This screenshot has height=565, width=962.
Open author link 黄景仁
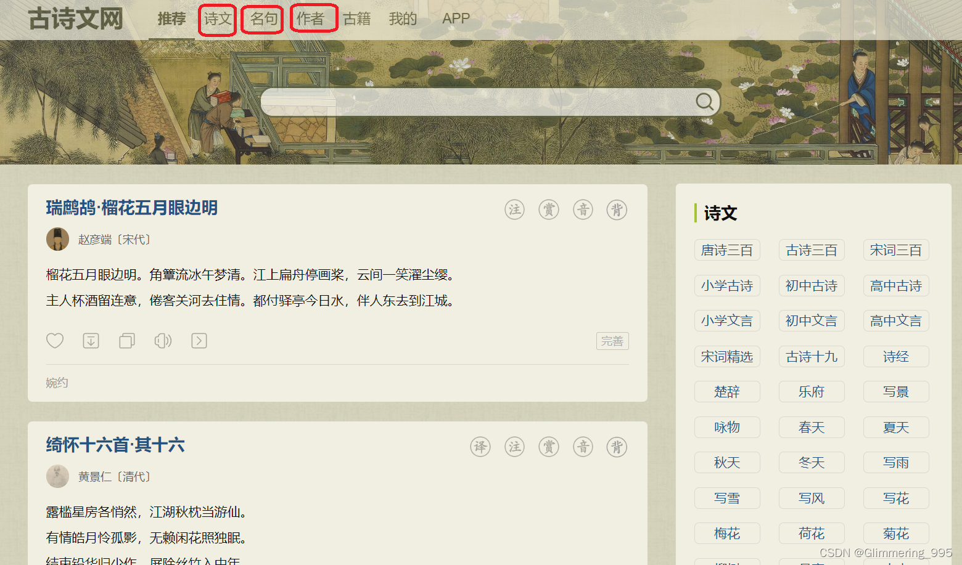[95, 477]
